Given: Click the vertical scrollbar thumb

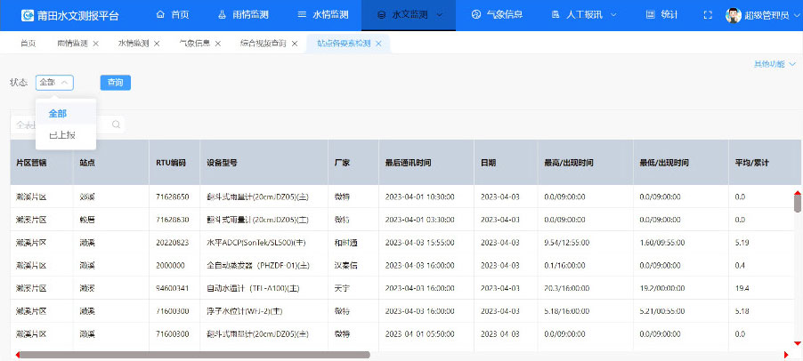Looking at the screenshot, I should [x=798, y=203].
